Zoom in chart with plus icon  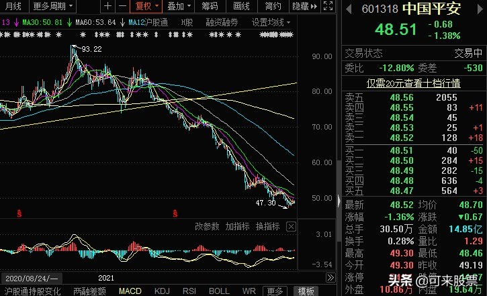point(107,6)
